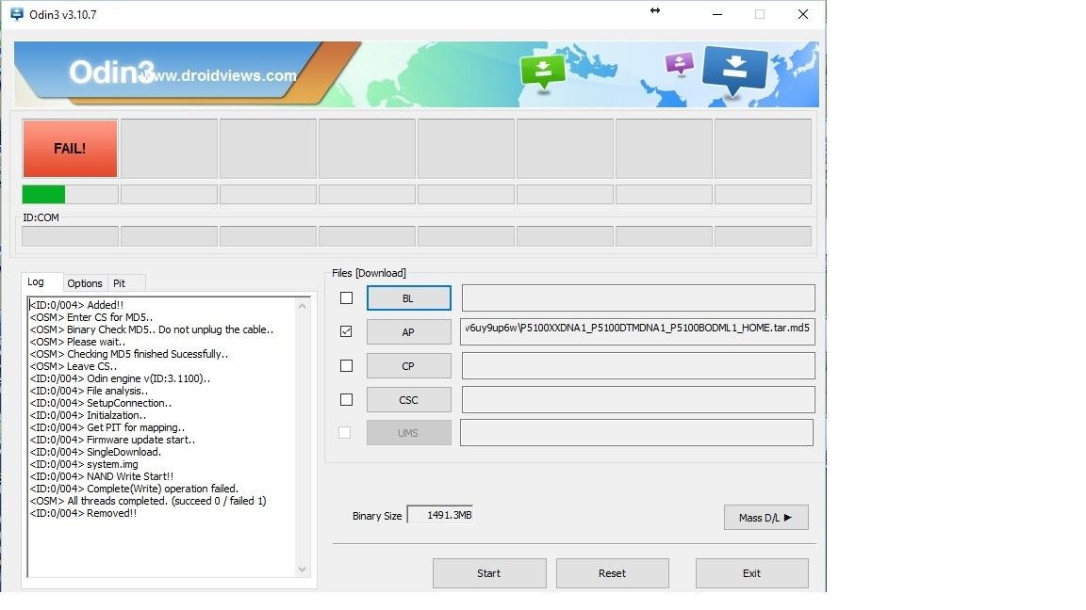Exit the Odin3 application
This screenshot has width=1086, height=610.
pyautogui.click(x=752, y=573)
